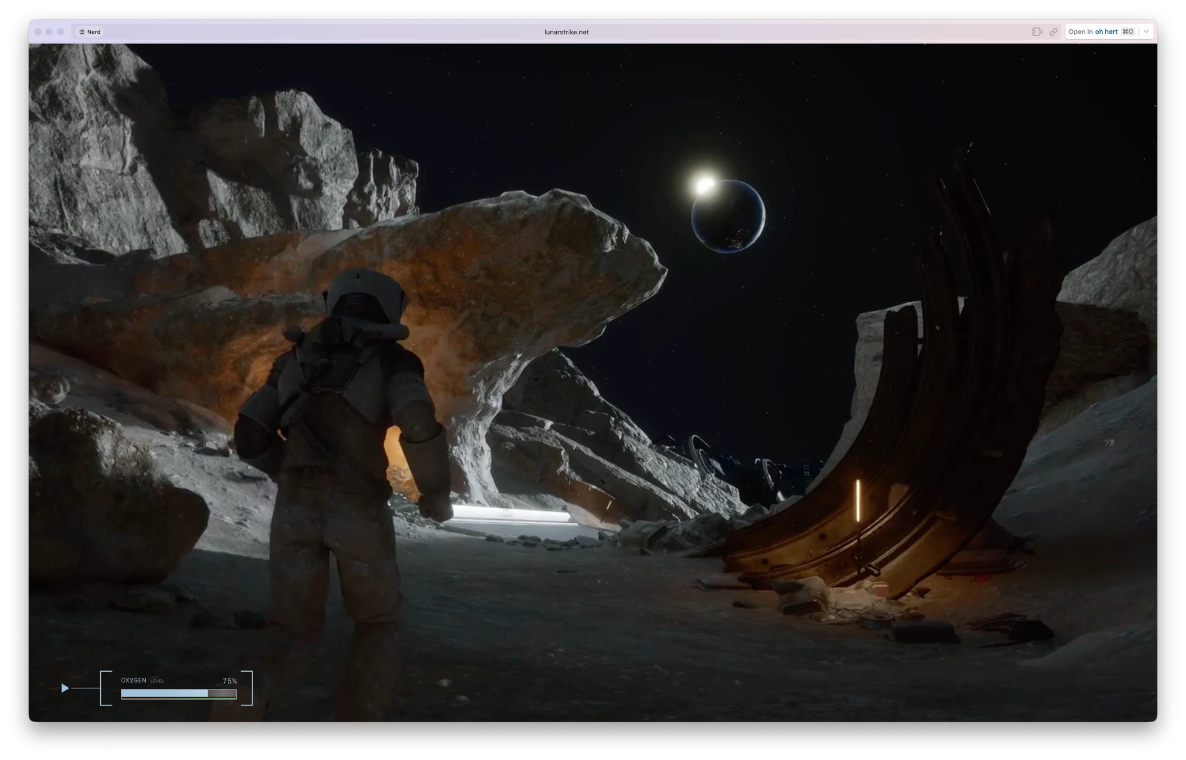Click the copy link chain icon
This screenshot has width=1186, height=760.
[x=1053, y=32]
